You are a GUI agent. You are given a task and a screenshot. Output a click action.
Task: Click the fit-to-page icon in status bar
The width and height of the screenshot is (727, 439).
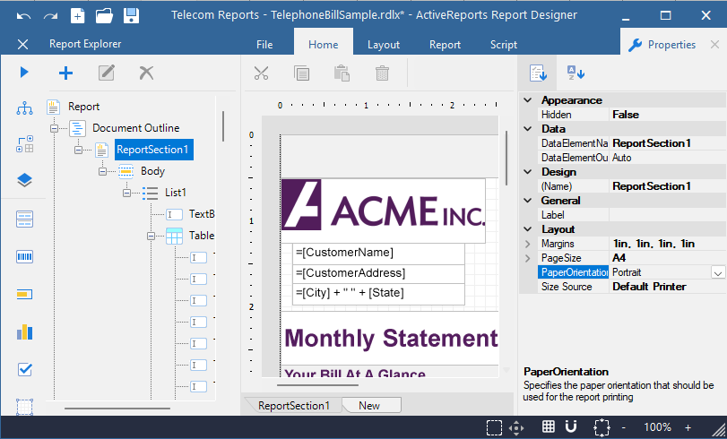(602, 427)
